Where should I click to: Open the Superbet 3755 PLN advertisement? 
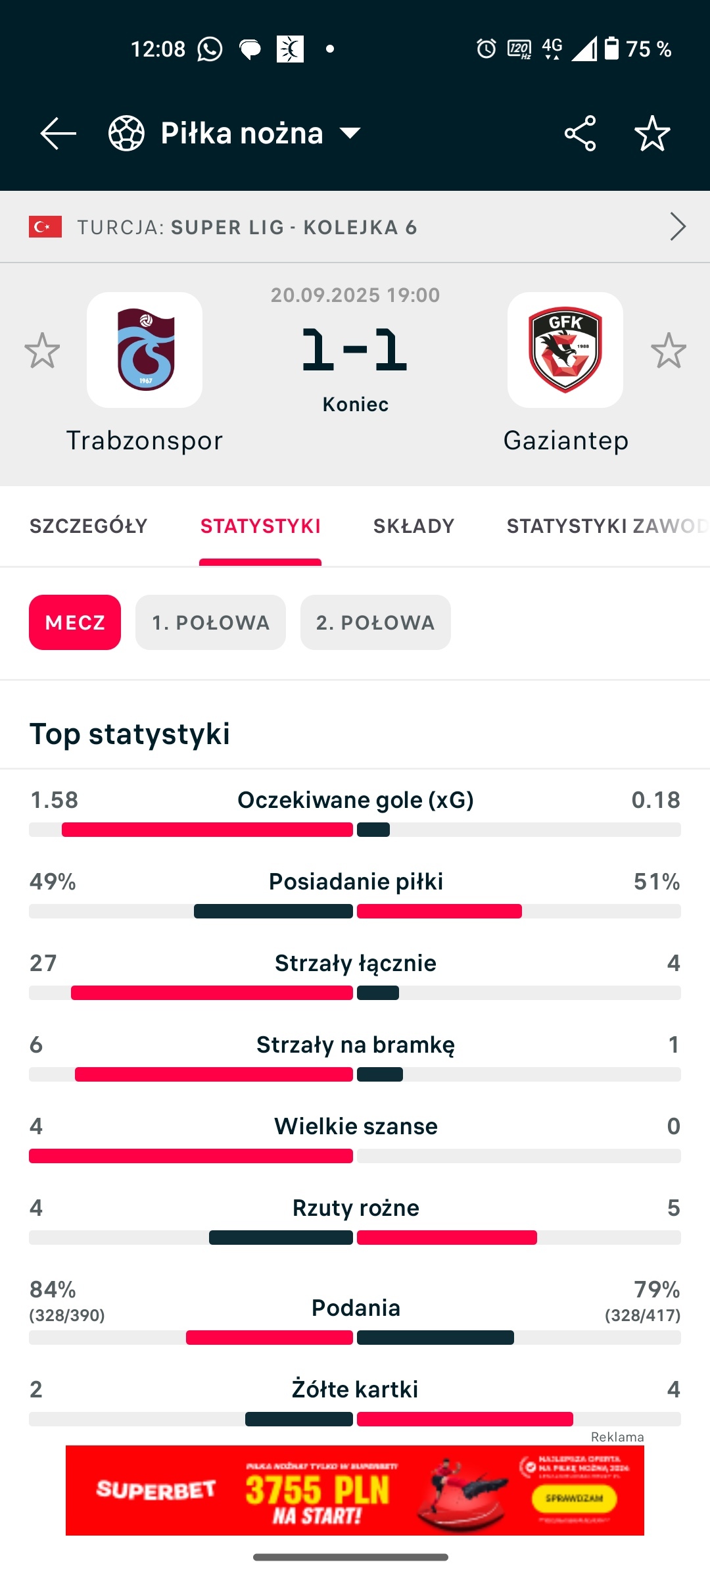pos(355,1490)
